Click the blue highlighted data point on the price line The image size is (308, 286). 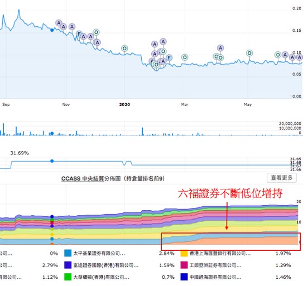tap(52, 30)
